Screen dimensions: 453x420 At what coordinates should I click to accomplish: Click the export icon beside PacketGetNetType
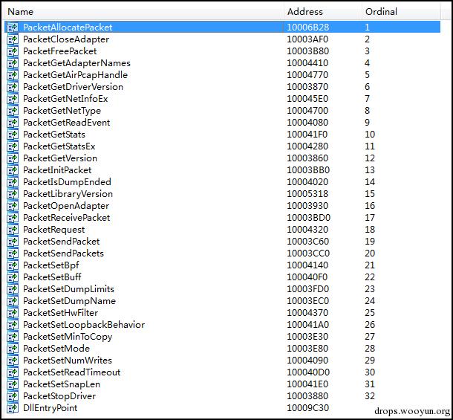[x=13, y=111]
